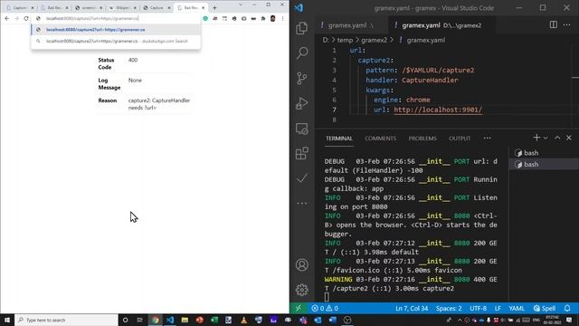
Task: Open the launch profile dropdown next to plus
Action: click(546, 138)
